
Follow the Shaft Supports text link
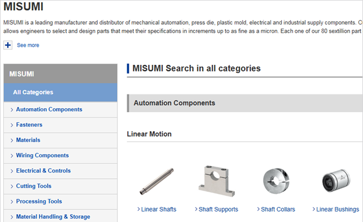coord(218,209)
